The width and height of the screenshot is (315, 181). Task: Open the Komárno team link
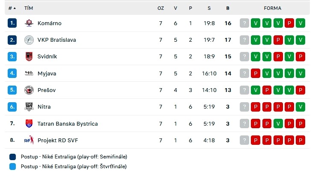(50, 23)
